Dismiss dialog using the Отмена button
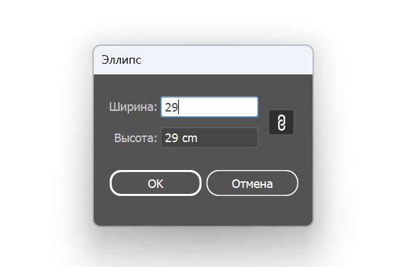The image size is (401, 267). pos(252,183)
